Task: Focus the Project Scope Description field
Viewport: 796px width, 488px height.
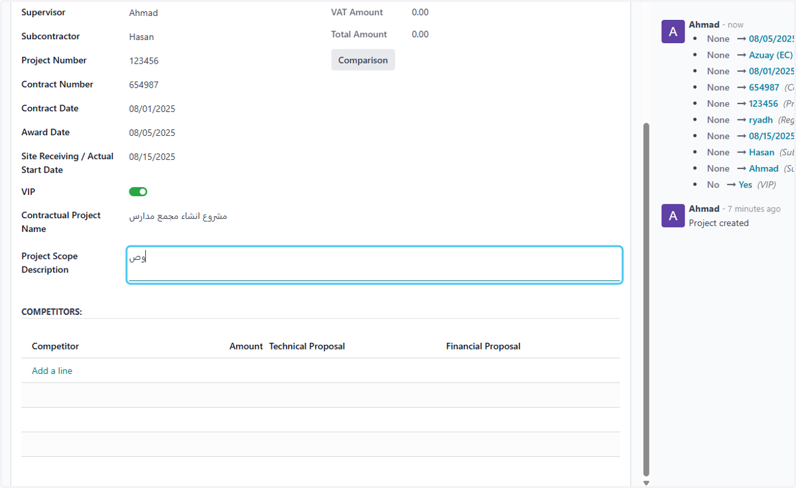Action: coord(374,265)
